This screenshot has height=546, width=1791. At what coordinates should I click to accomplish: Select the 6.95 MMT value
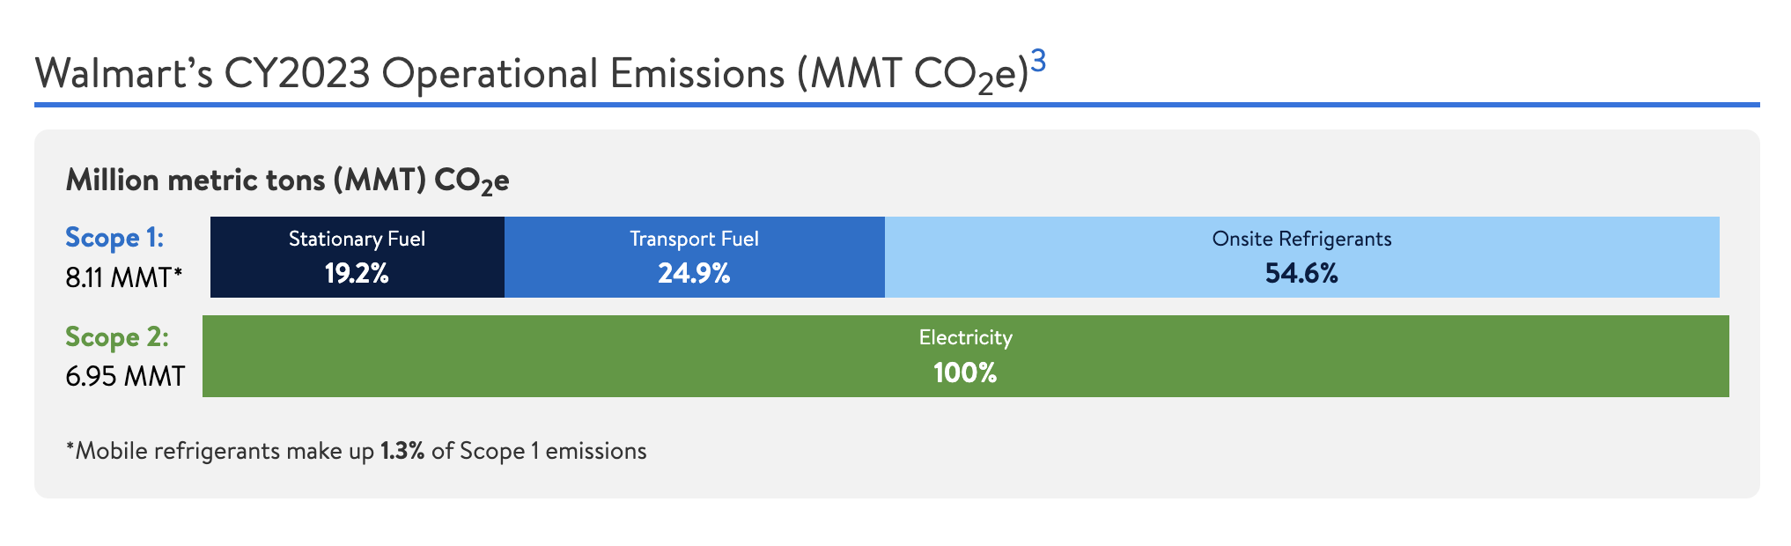125,377
